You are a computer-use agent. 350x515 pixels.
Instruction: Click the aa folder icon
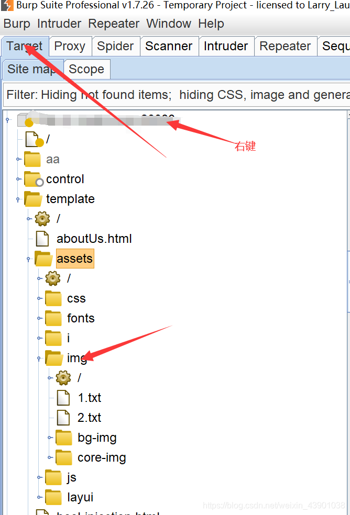[32, 159]
